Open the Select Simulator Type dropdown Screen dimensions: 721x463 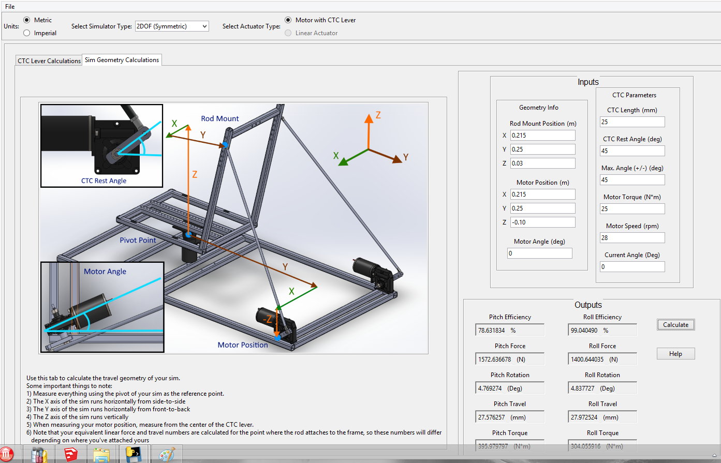(172, 26)
